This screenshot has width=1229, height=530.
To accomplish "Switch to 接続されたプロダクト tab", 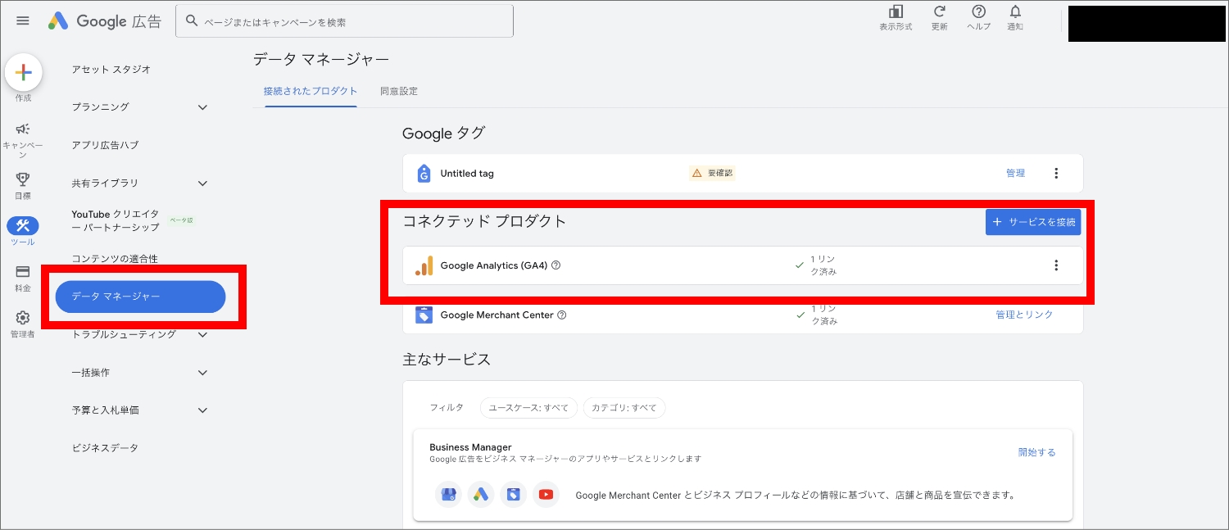I will (311, 91).
